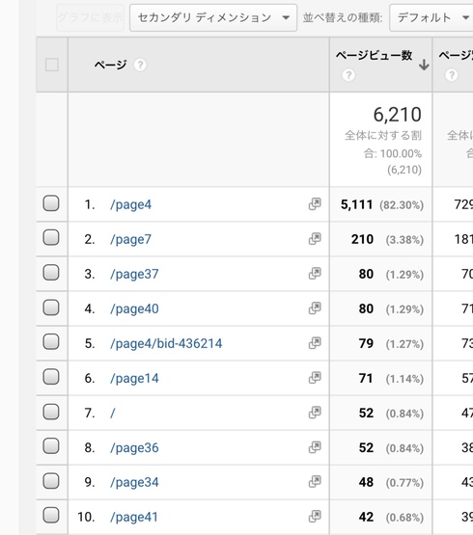
Task: Follow the /page36 page link
Action: pyautogui.click(x=134, y=447)
